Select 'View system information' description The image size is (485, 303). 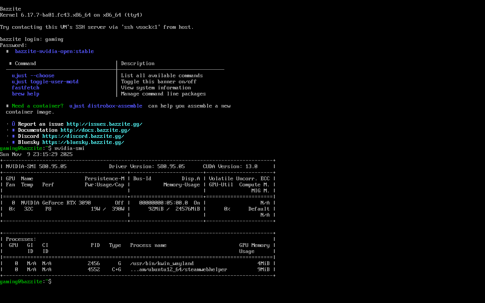[x=156, y=87]
